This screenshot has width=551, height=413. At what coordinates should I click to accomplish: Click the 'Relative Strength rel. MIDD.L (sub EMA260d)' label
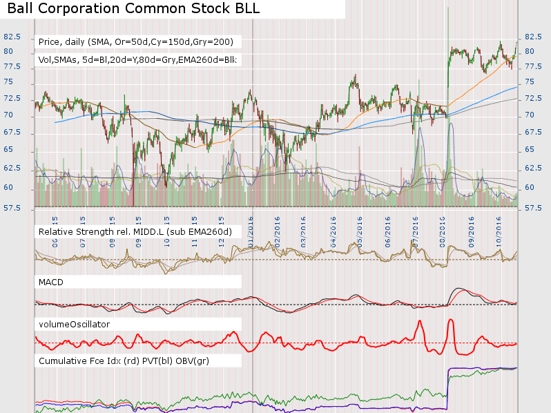[x=135, y=231]
